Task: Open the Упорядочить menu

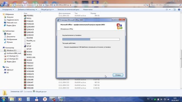Action: coord(8,10)
